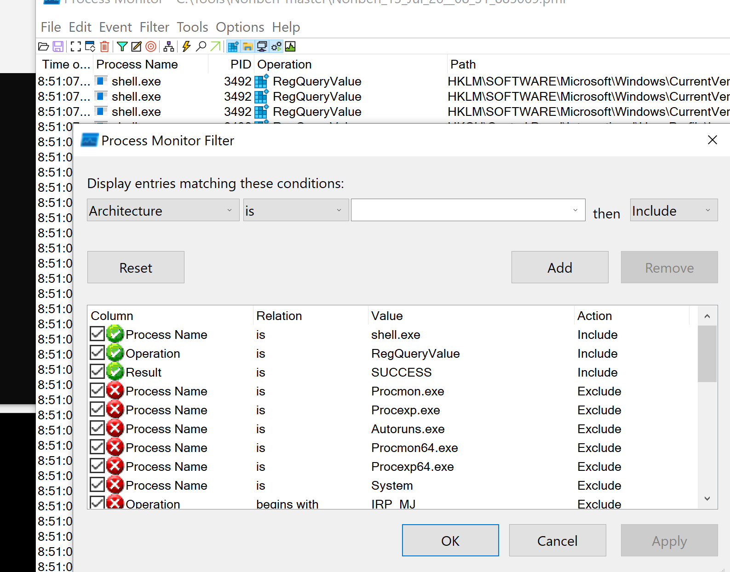
Task: Click the Action header in filter list
Action: (x=632, y=316)
